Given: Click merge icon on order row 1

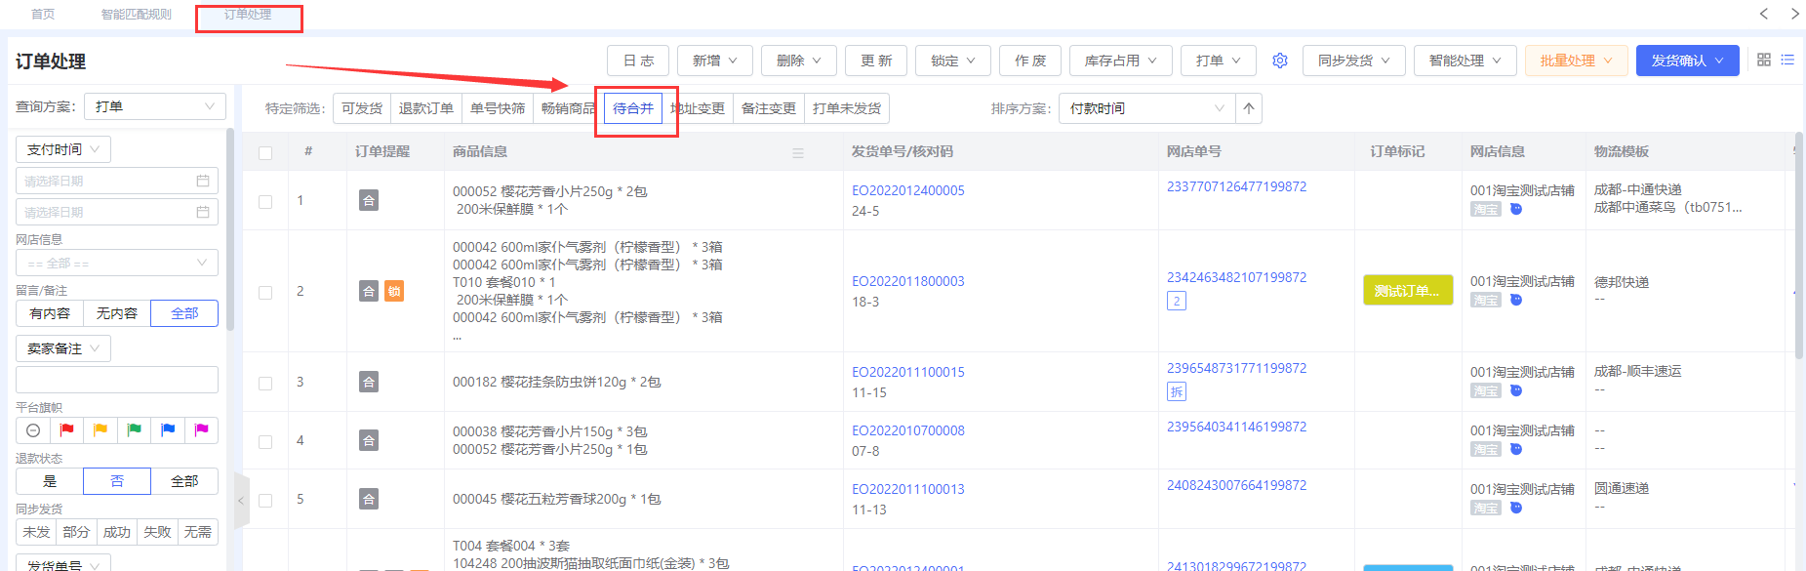Looking at the screenshot, I should point(369,200).
